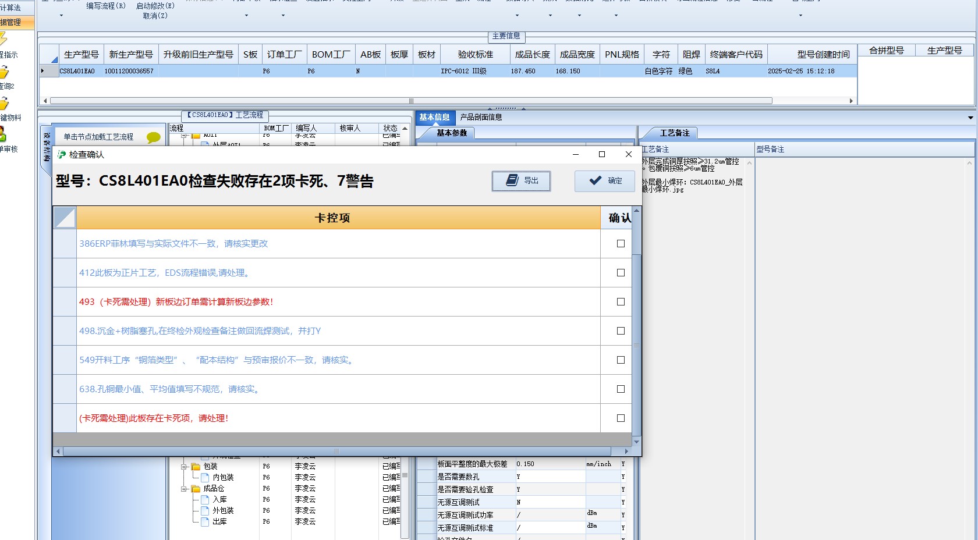Select the 入库 tree row
The width and height of the screenshot is (978, 540).
tap(219, 500)
